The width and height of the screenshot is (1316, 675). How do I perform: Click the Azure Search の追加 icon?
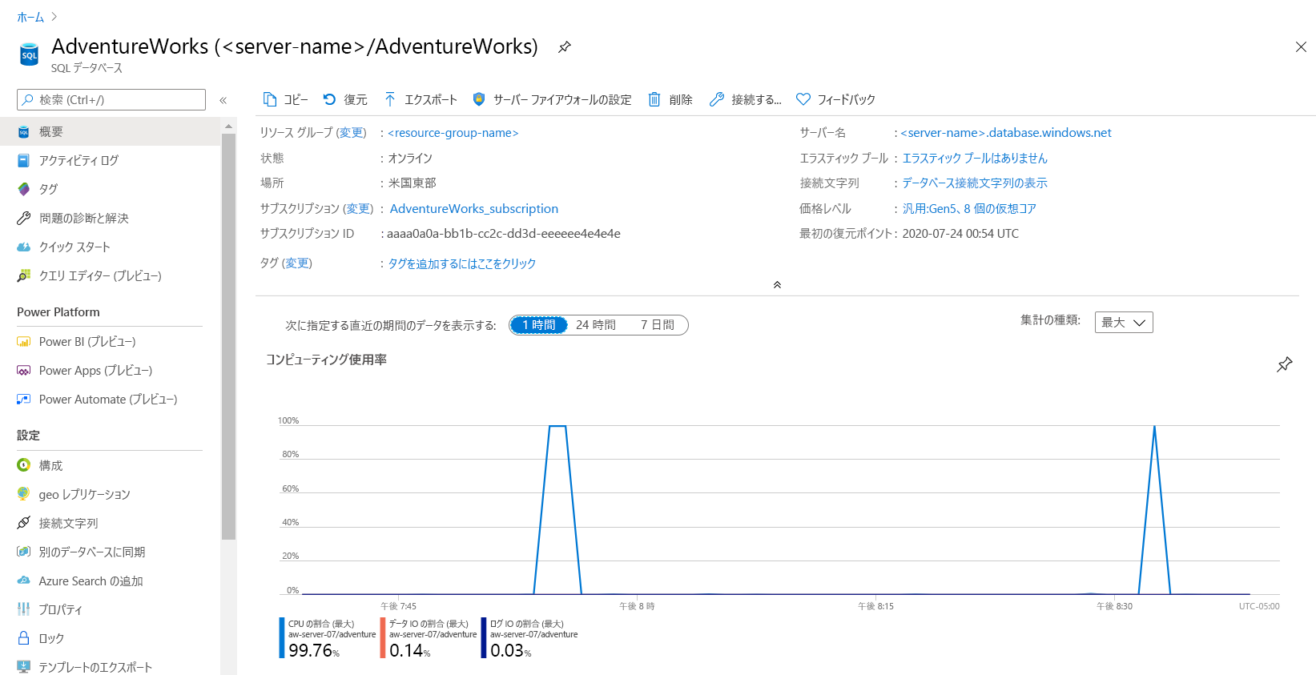pos(24,581)
